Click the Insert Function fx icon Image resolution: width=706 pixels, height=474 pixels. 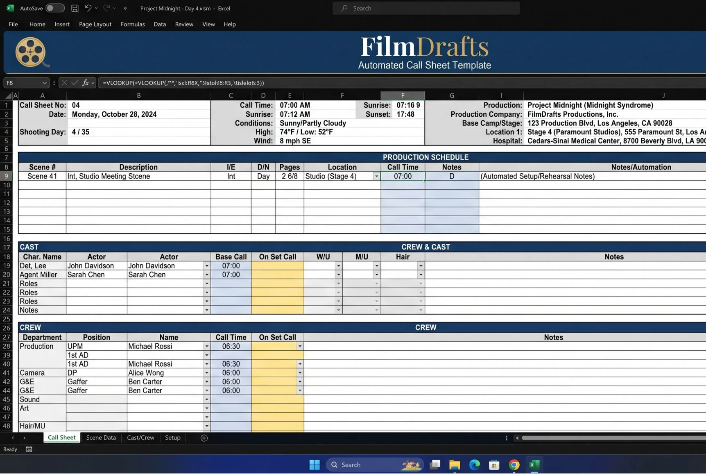coord(85,83)
